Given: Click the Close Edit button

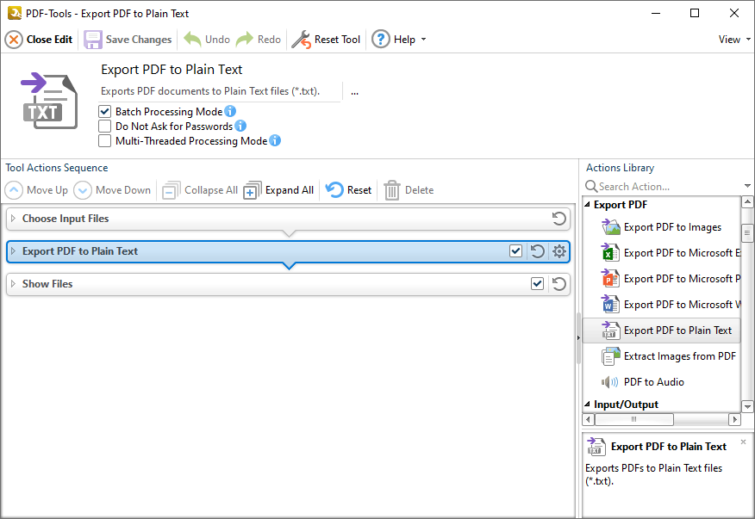Looking at the screenshot, I should pos(39,40).
